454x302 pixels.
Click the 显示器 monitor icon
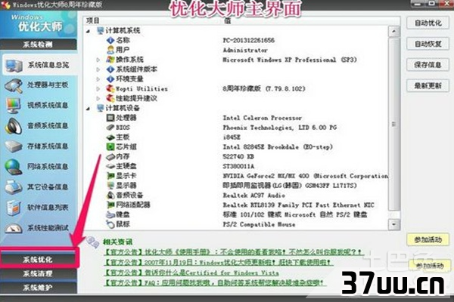point(110,185)
